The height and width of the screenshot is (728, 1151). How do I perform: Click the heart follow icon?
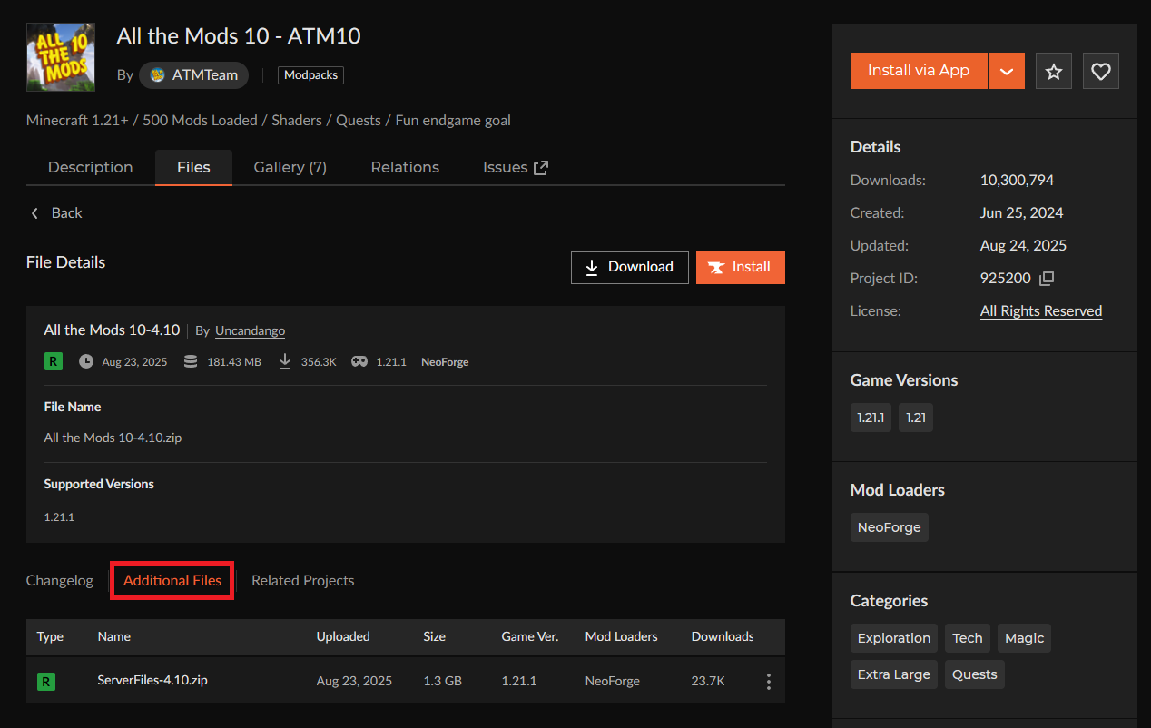tap(1100, 71)
